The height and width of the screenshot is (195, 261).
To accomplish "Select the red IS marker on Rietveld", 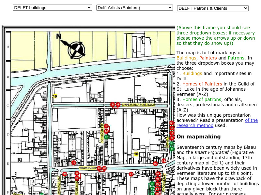I will (x=172, y=133).
